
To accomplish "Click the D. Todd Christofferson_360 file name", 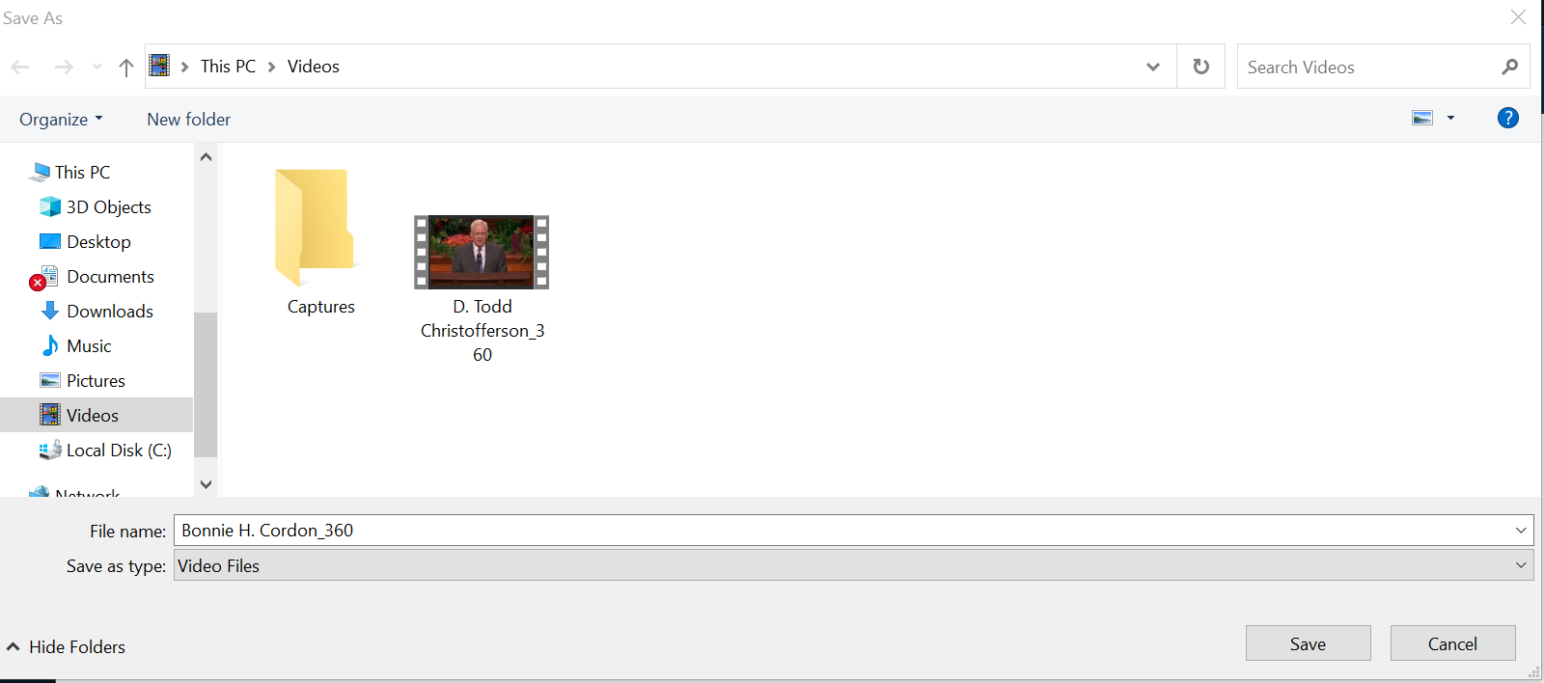I will point(482,331).
